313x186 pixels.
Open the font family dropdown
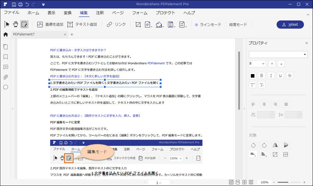[x=278, y=54]
